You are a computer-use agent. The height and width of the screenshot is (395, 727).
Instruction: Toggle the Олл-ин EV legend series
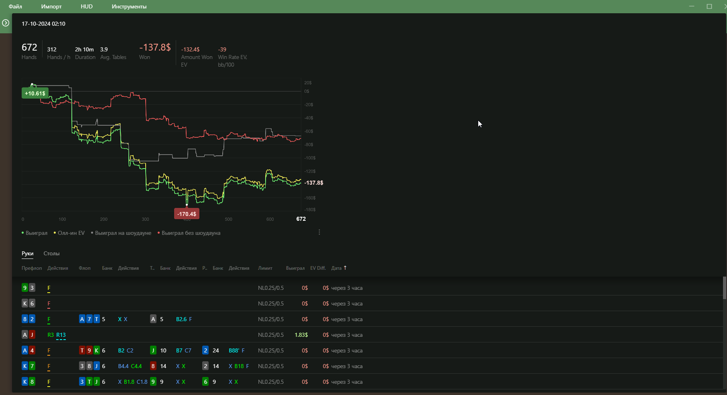[69, 233]
